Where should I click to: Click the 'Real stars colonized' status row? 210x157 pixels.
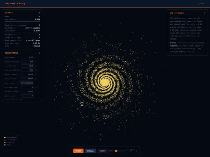[x=23, y=25]
